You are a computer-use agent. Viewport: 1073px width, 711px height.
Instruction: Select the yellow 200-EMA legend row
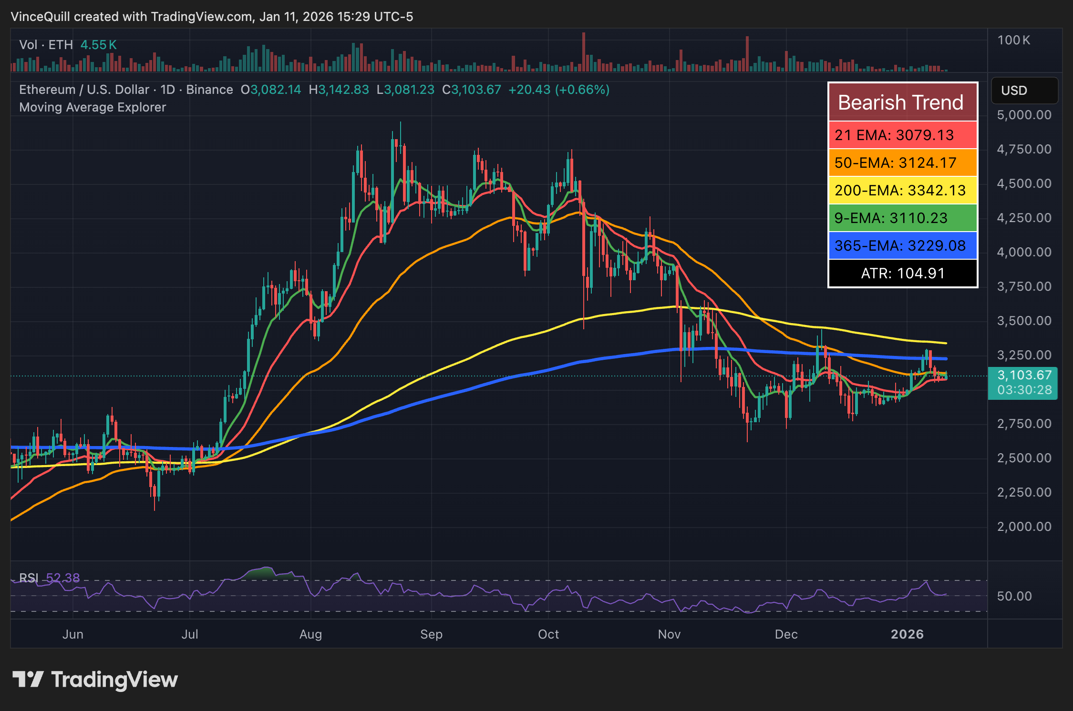coord(902,191)
